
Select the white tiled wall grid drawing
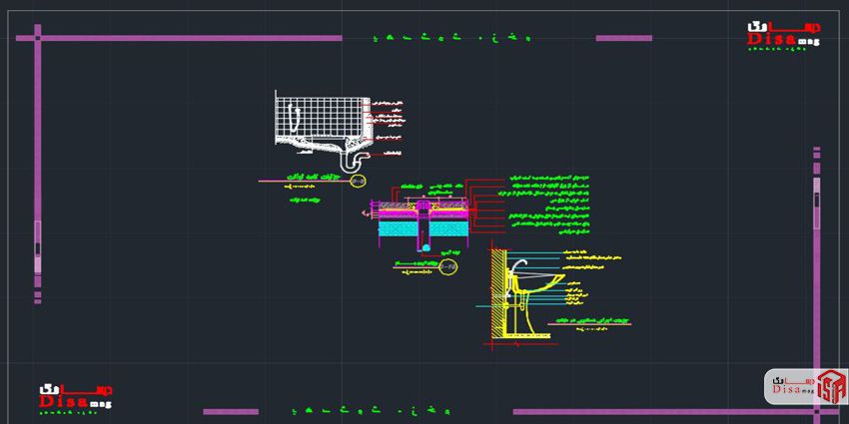pos(320,115)
